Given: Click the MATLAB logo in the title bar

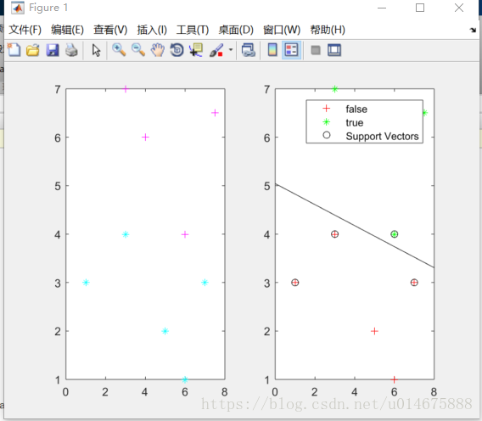Looking at the screenshot, I should click(x=18, y=8).
